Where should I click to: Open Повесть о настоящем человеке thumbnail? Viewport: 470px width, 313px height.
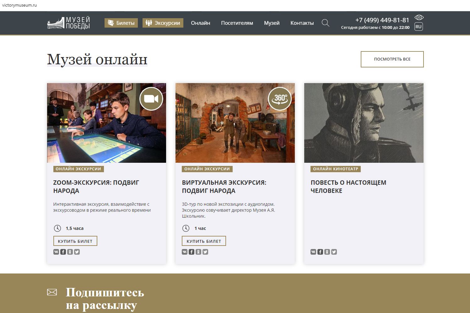(364, 123)
